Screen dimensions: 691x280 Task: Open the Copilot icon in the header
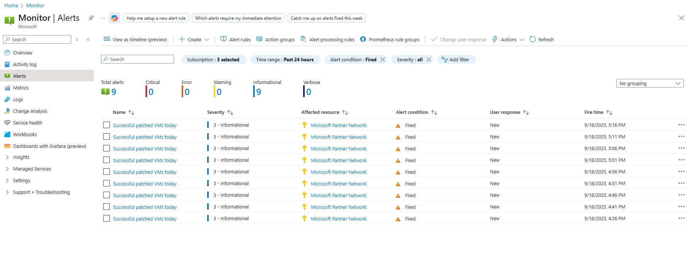115,18
